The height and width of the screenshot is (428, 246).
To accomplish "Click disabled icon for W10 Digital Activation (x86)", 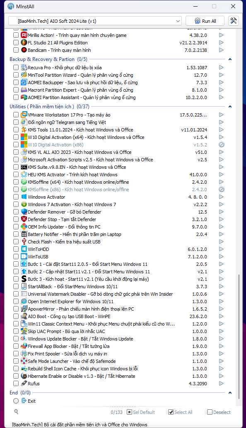I will [222, 145].
